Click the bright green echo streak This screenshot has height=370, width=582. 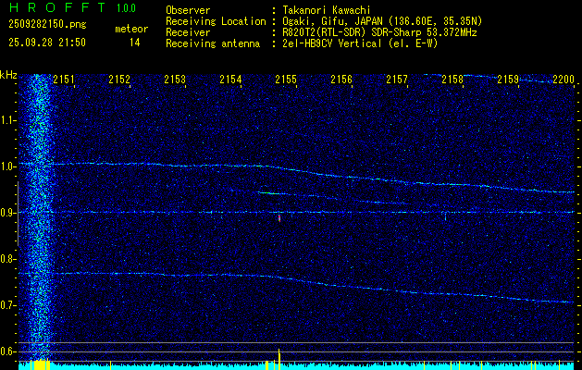tap(269, 193)
